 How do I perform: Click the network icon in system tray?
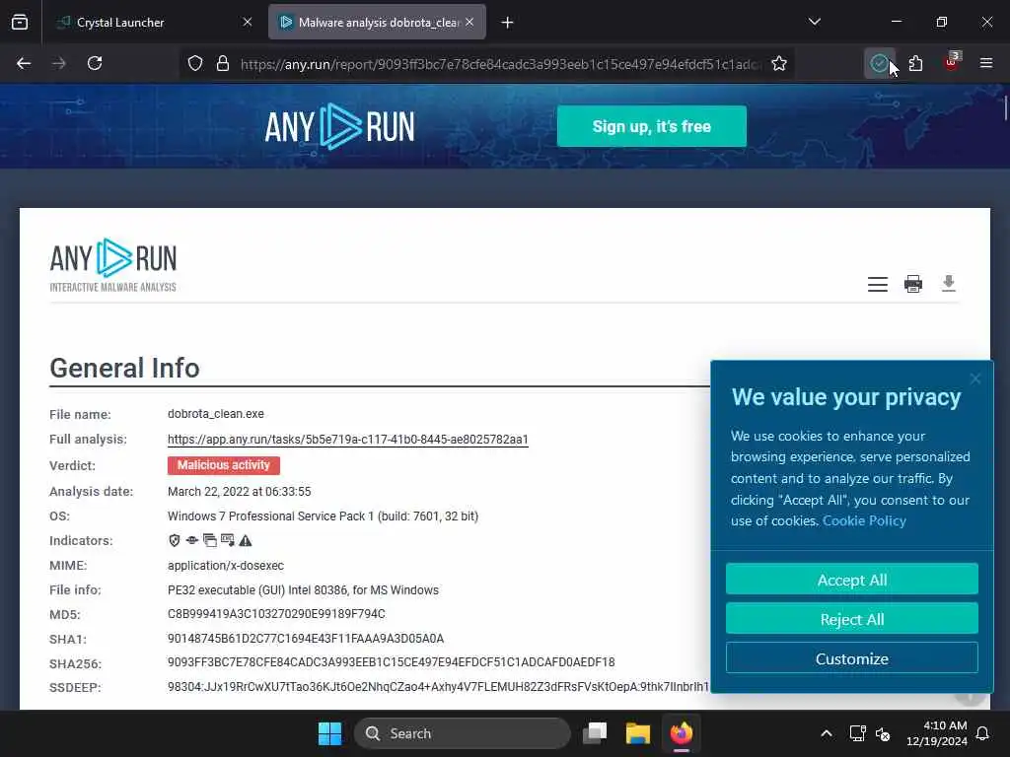click(857, 733)
